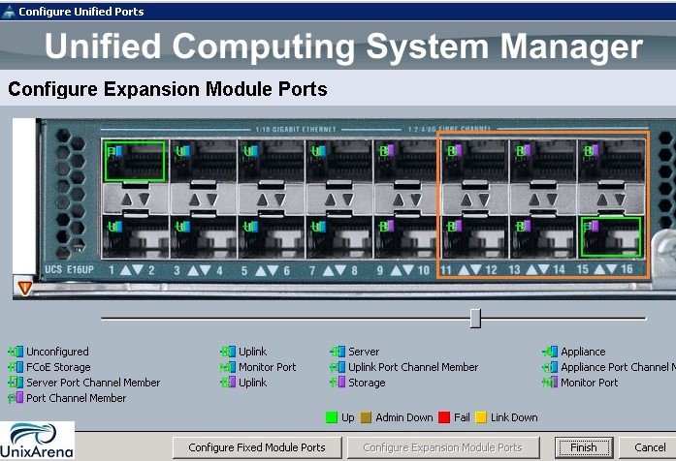Click the UCS E16UP module label
This screenshot has height=461, width=676.
coord(70,270)
